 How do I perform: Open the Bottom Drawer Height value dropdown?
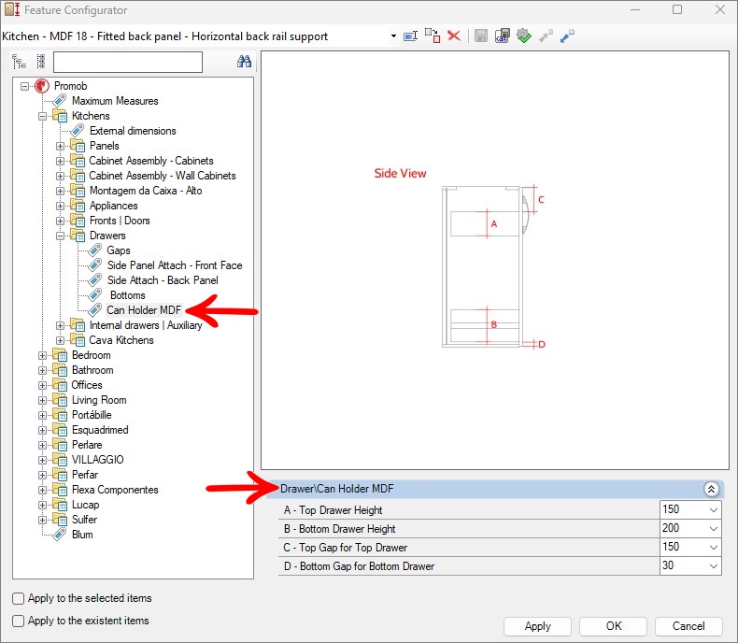714,529
